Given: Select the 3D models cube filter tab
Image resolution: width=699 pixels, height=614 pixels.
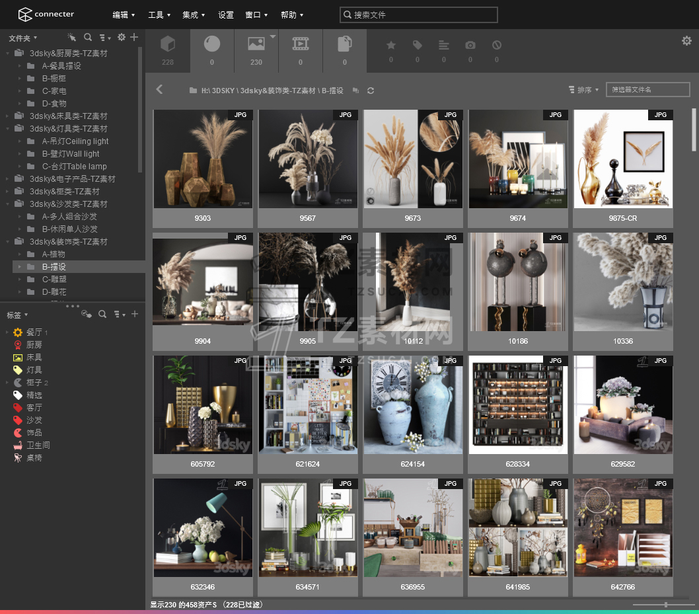Looking at the screenshot, I should click(168, 44).
